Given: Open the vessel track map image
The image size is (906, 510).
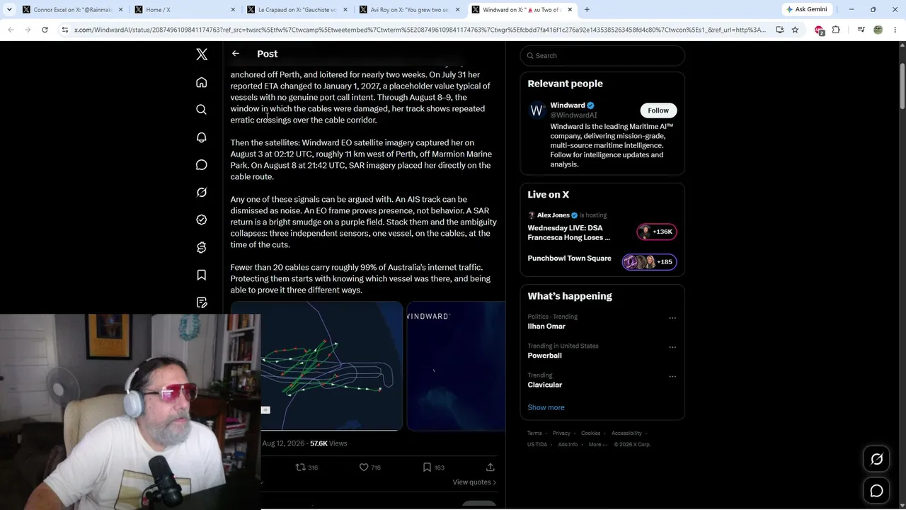Looking at the screenshot, I should pyautogui.click(x=316, y=366).
